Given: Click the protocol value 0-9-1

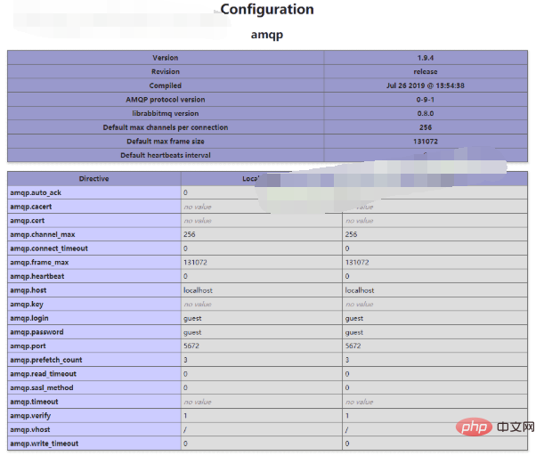Looking at the screenshot, I should coord(426,100).
